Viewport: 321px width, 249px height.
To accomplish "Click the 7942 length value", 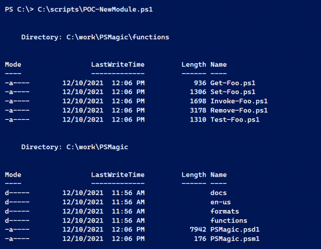I will (198, 229).
